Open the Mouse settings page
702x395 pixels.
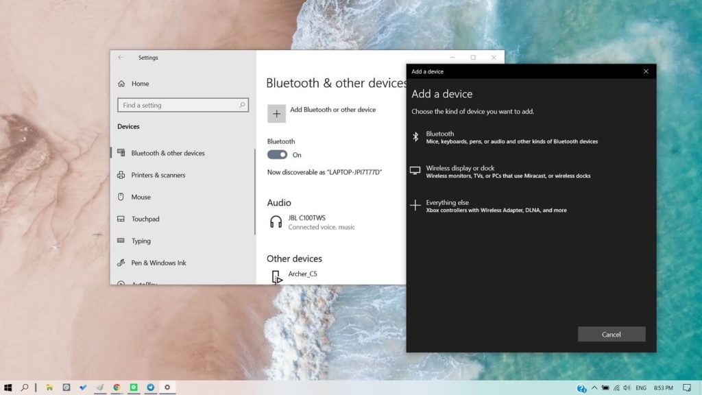click(141, 197)
